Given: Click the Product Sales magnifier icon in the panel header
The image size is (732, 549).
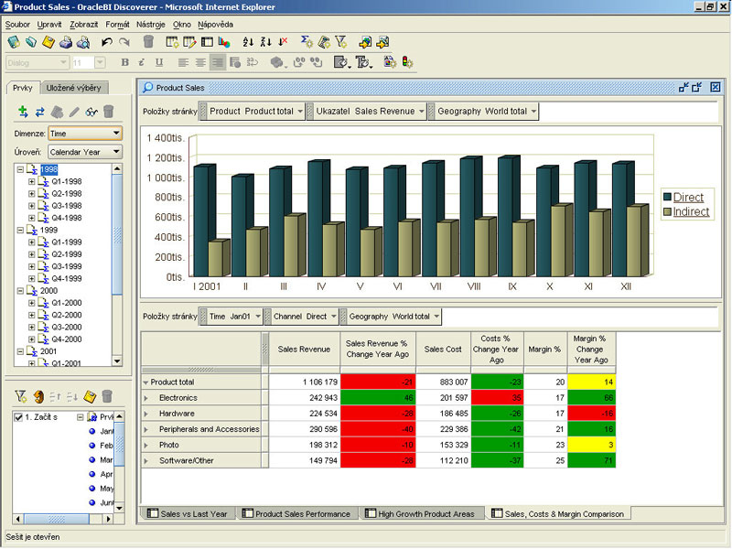Looking at the screenshot, I should pyautogui.click(x=148, y=87).
